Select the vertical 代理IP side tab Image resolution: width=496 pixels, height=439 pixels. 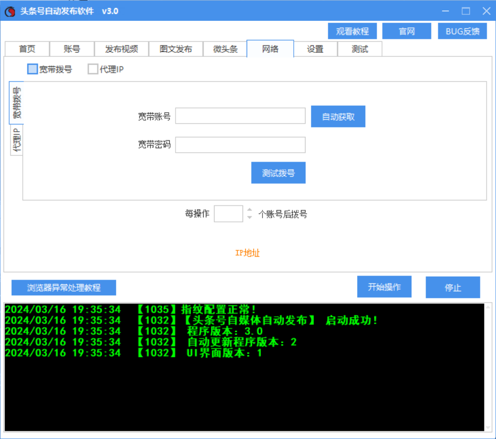coord(17,140)
